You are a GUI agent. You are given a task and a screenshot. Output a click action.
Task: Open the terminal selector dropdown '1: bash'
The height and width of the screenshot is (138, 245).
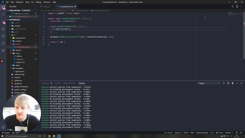pyautogui.click(x=209, y=83)
